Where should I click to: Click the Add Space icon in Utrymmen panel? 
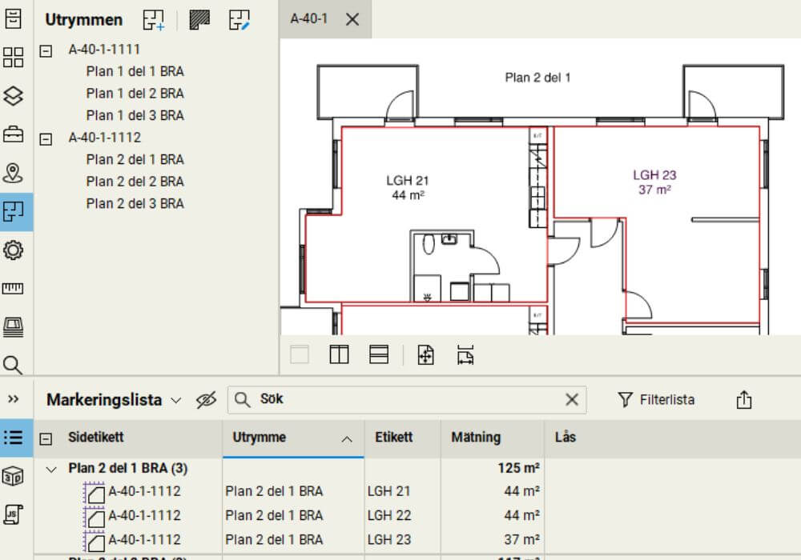154,19
